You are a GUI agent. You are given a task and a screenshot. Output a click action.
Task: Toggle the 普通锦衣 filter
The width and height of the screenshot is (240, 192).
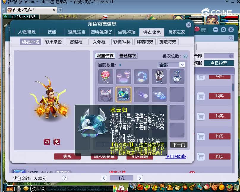(x=128, y=56)
